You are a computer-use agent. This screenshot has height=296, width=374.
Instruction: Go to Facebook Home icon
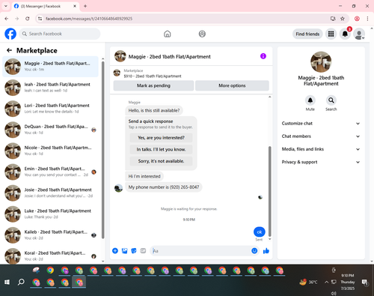pyautogui.click(x=168, y=34)
